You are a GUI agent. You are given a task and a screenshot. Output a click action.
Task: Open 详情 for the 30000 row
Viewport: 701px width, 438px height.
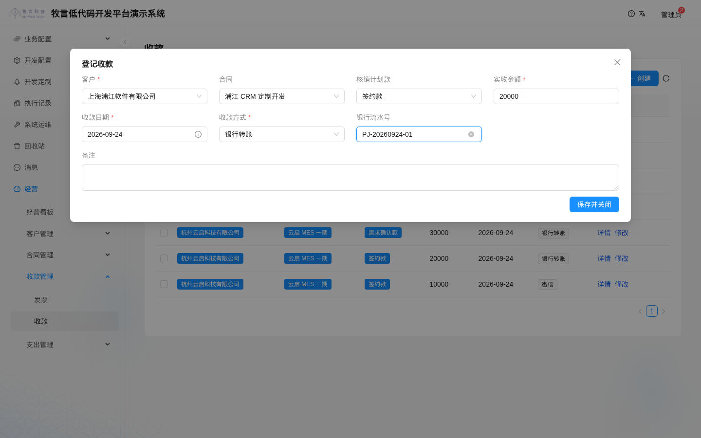click(x=604, y=233)
